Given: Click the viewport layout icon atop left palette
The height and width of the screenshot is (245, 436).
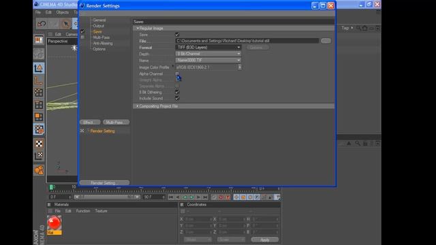Looking at the screenshot, I should click(x=39, y=40).
